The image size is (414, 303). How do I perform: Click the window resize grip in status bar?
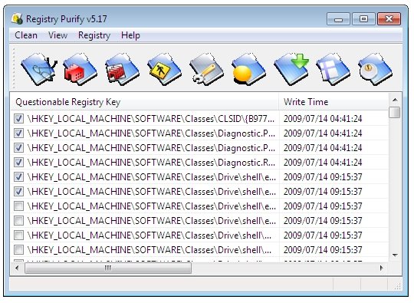[x=397, y=286]
